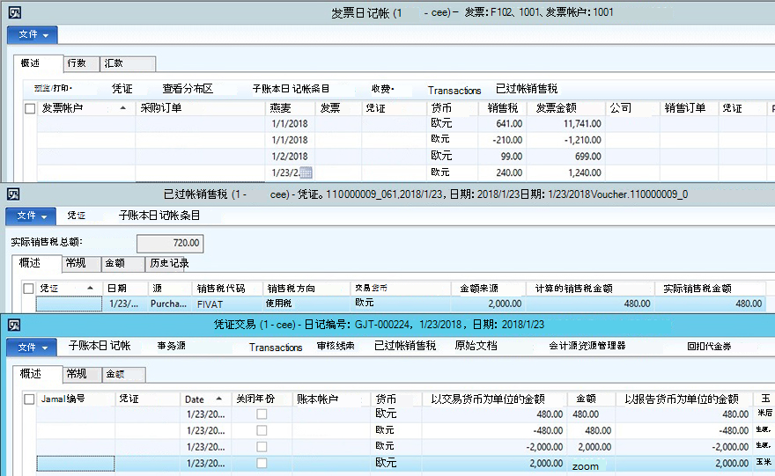The width and height of the screenshot is (775, 476).
Task: Click 回扣代金券 toolbar button
Action: point(709,347)
